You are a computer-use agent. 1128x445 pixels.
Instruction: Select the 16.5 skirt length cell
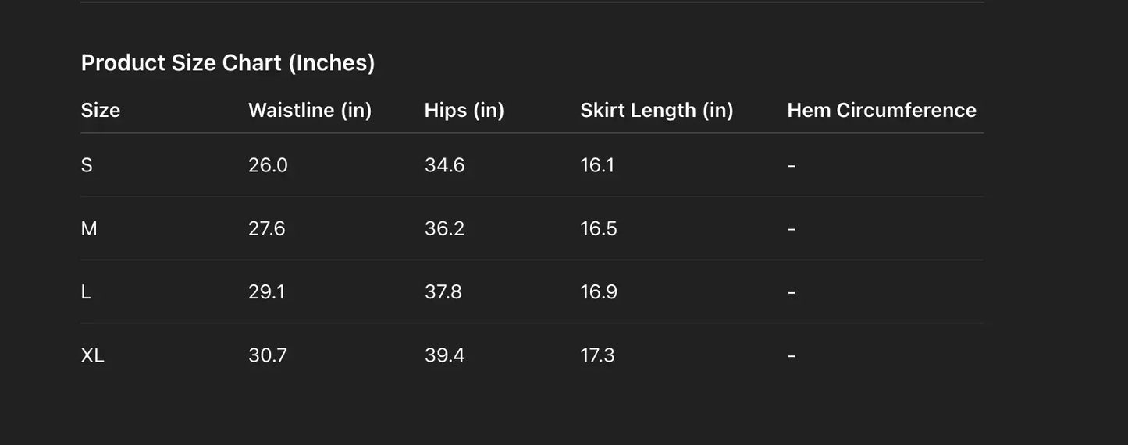pos(599,228)
